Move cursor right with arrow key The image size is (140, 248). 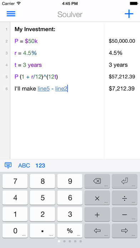[125, 231]
